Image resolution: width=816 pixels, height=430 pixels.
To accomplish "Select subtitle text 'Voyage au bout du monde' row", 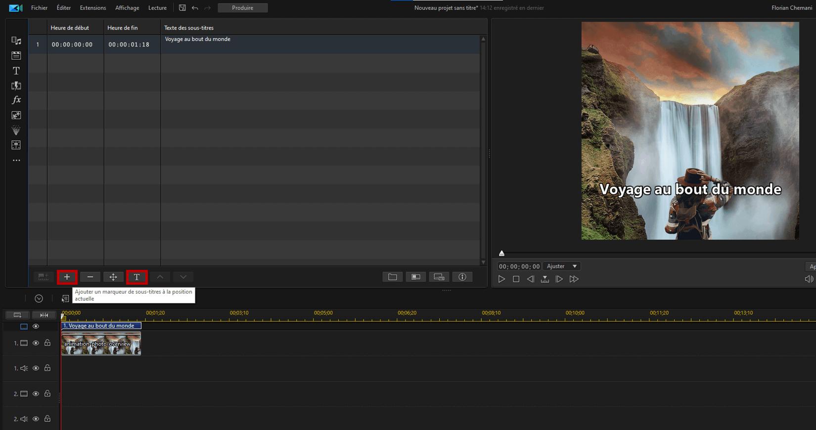I will [320, 44].
